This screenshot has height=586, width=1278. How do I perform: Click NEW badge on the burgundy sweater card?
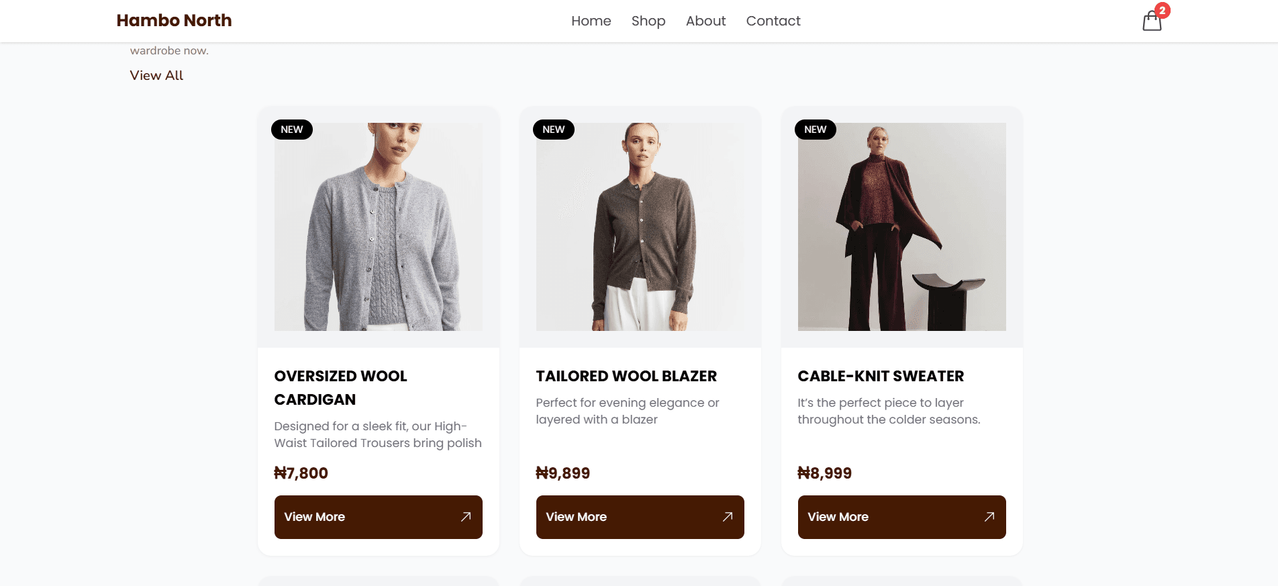816,130
